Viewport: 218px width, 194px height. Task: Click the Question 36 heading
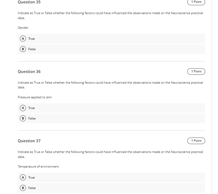tap(29, 71)
